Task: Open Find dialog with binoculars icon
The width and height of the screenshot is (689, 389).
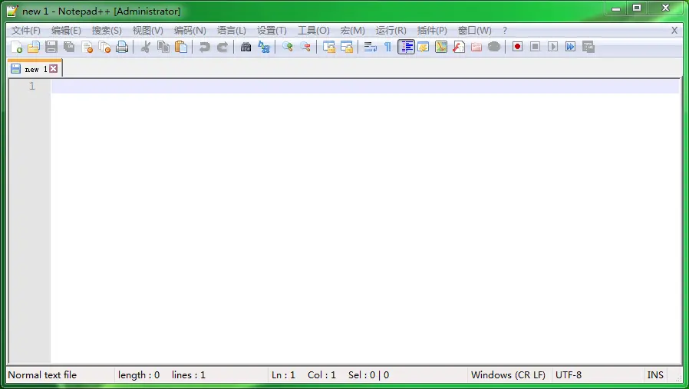Action: coord(246,47)
